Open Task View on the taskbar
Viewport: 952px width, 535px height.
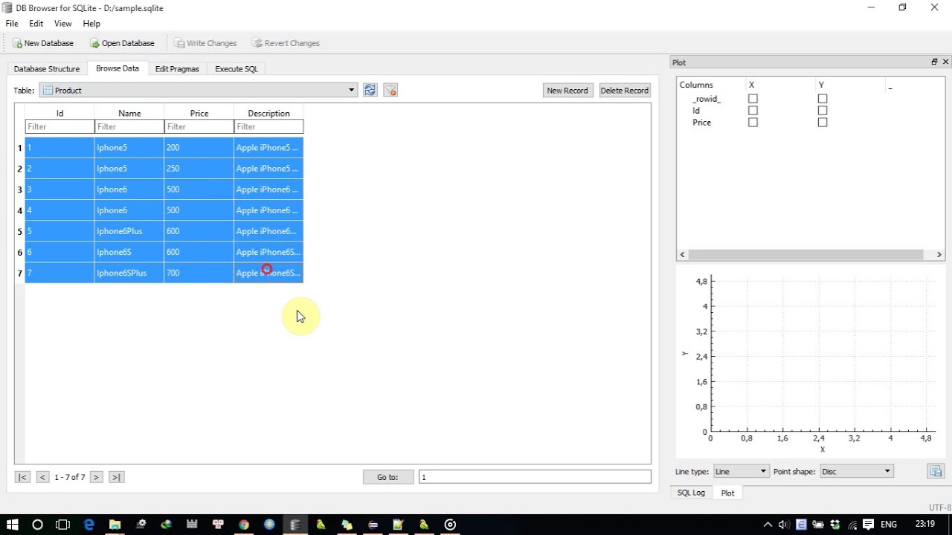pos(63,525)
